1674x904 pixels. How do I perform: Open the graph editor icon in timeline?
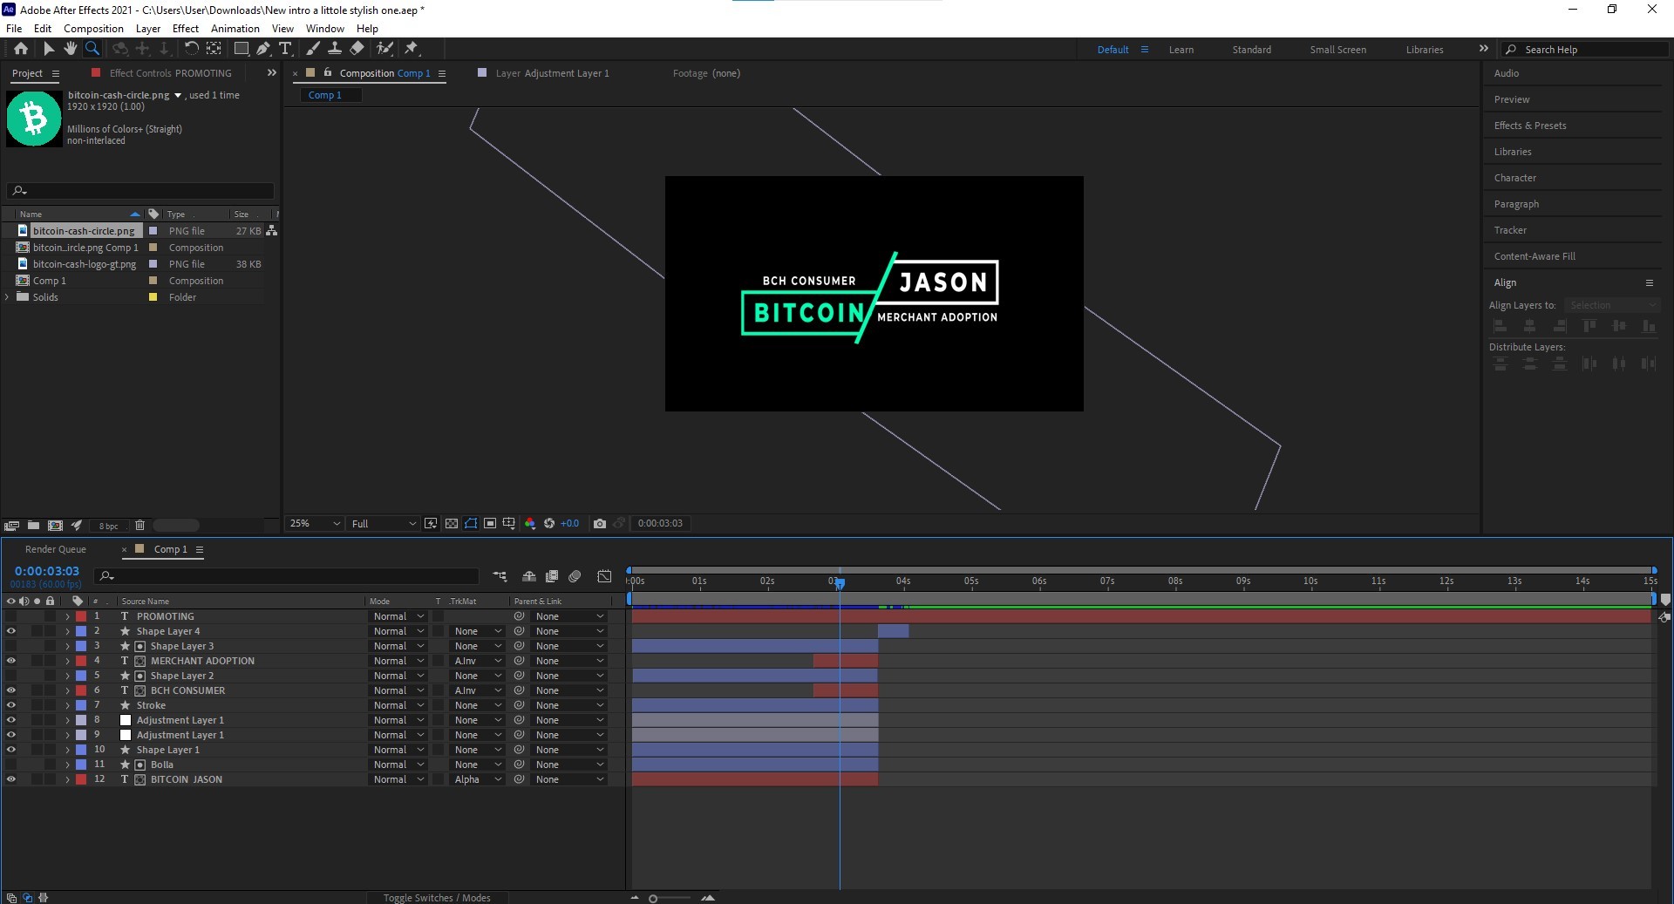pos(604,576)
